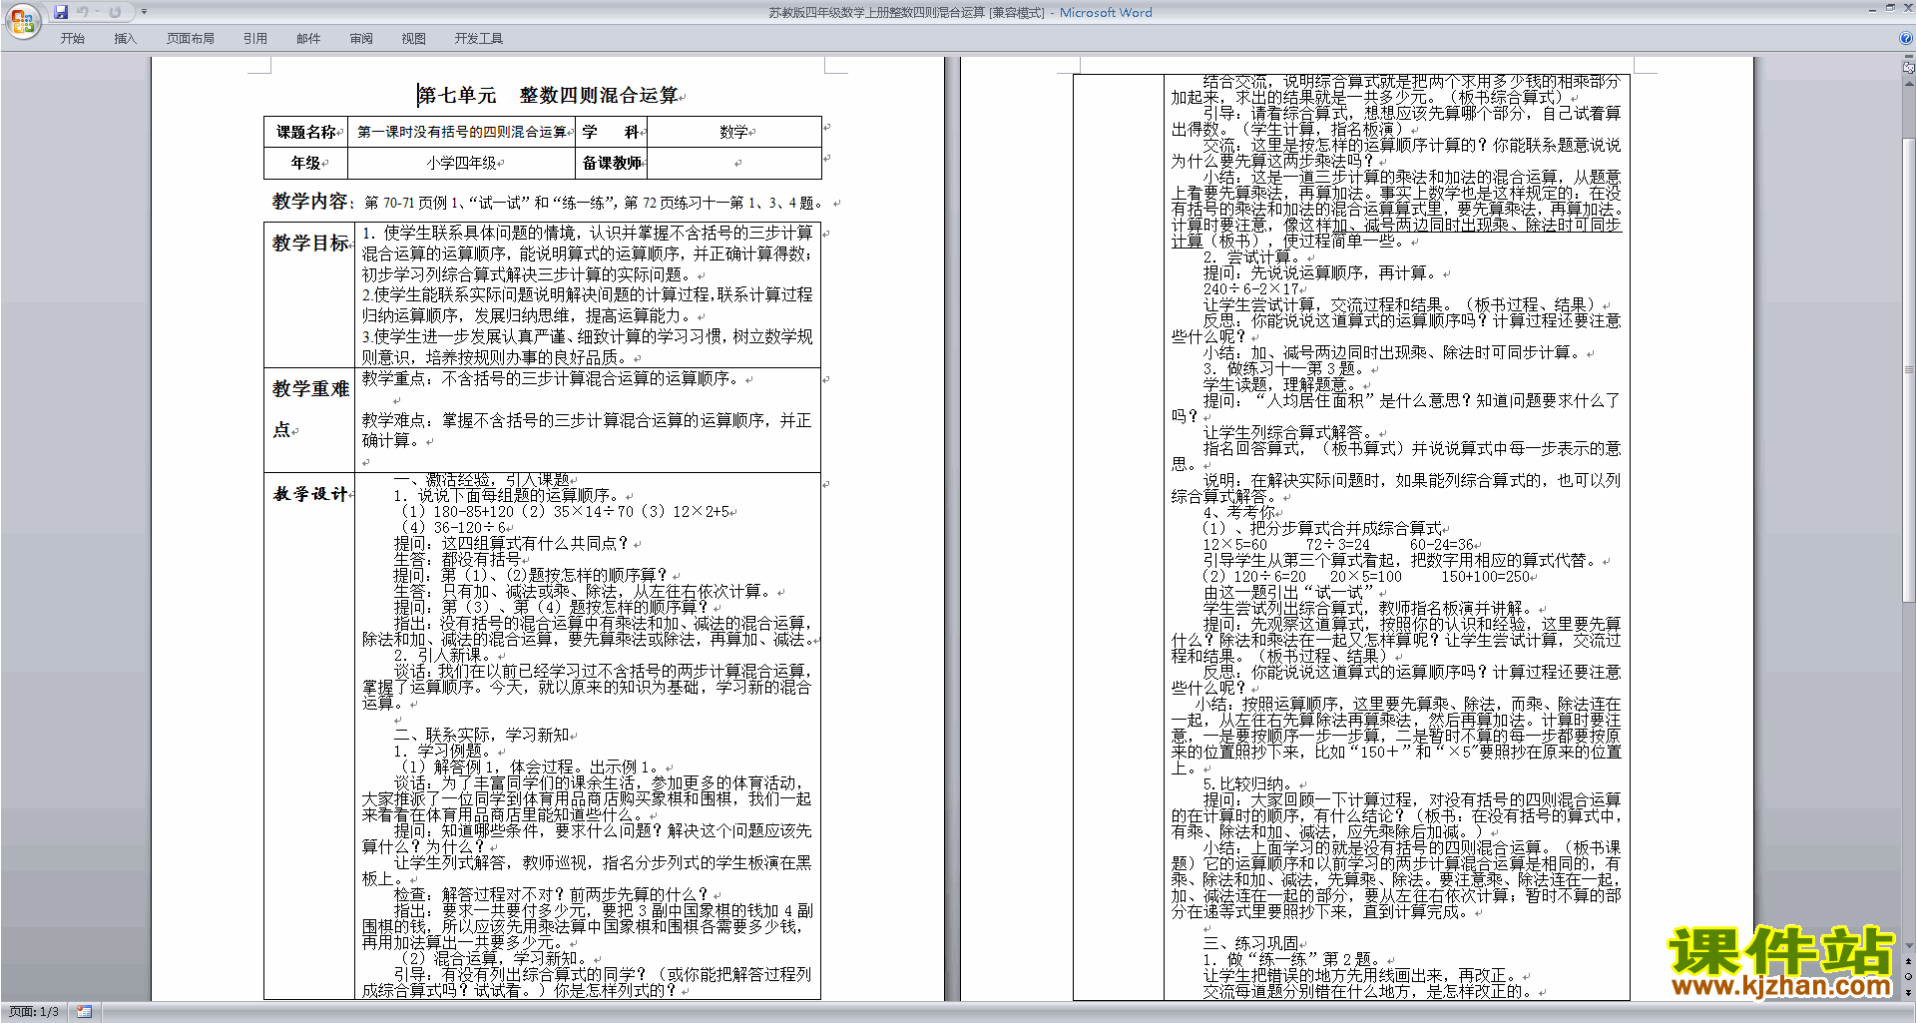Open the 插入 ribbon tab
Viewport: 1916px width, 1023px height.
125,39
